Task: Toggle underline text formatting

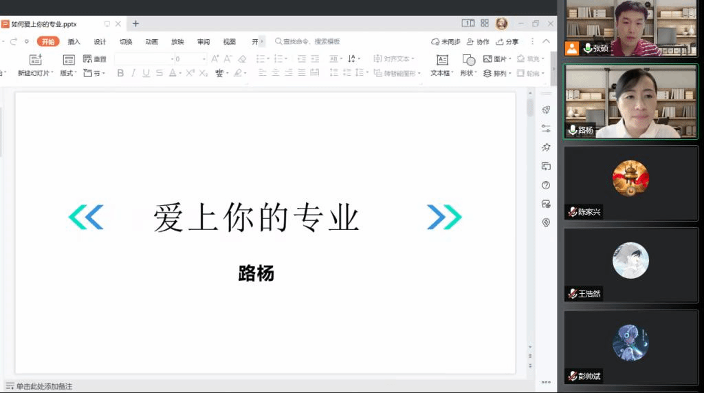Action: [146, 73]
